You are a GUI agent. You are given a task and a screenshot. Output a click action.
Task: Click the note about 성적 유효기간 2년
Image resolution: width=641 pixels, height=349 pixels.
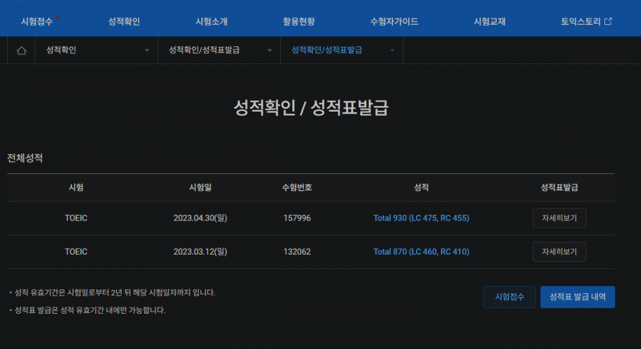click(115, 293)
